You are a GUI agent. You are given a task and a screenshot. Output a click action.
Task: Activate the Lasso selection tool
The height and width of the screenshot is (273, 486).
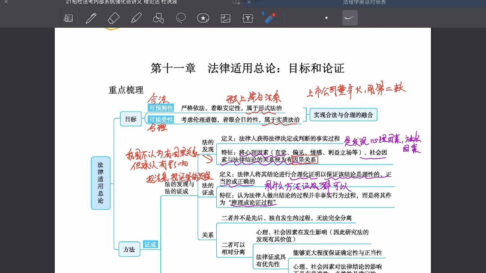(x=181, y=18)
